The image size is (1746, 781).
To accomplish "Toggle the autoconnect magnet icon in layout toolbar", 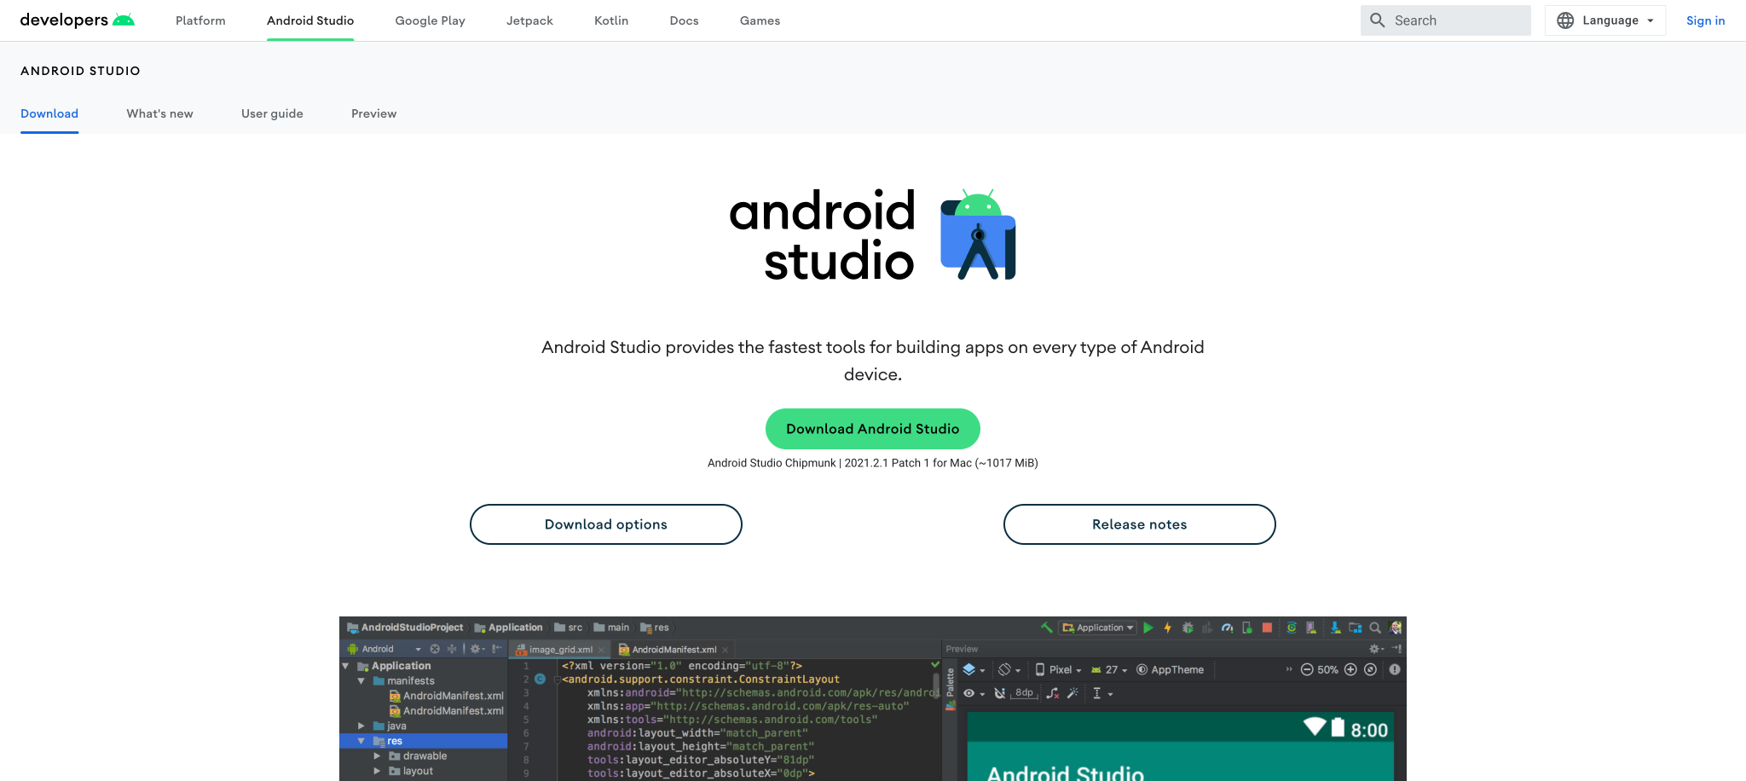I will pos(999,693).
